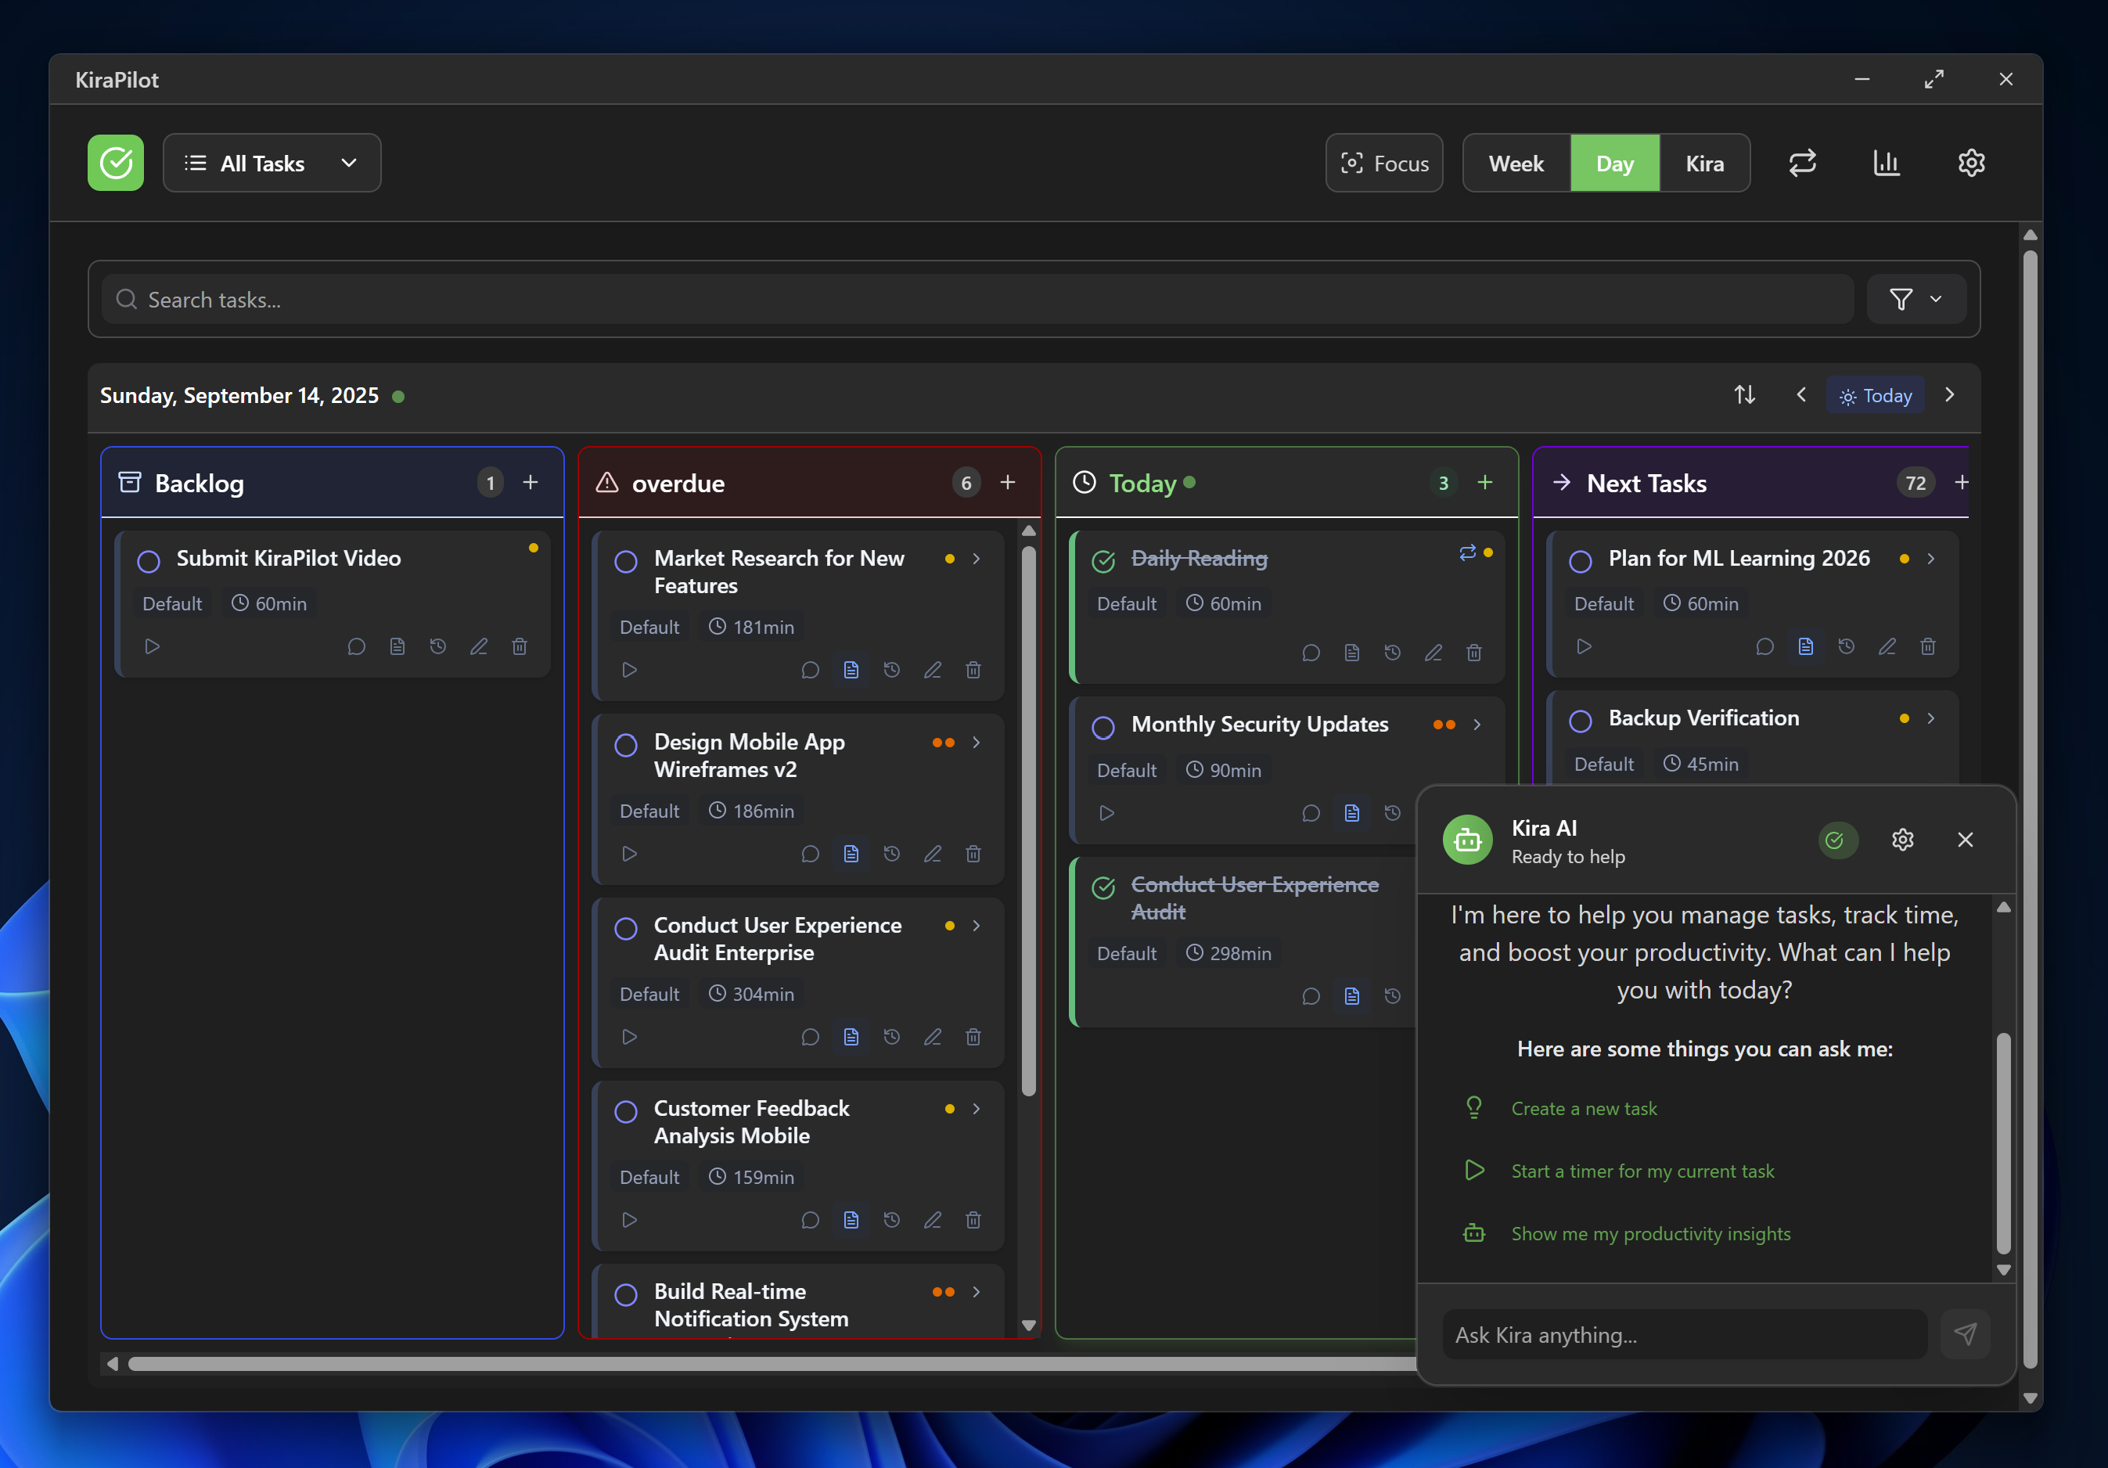2108x1468 pixels.
Task: Edit the Design Mobile App Wireframes task
Action: tap(932, 854)
